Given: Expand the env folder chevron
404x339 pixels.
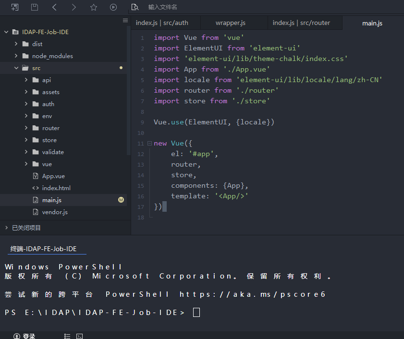Looking at the screenshot, I should [x=26, y=116].
